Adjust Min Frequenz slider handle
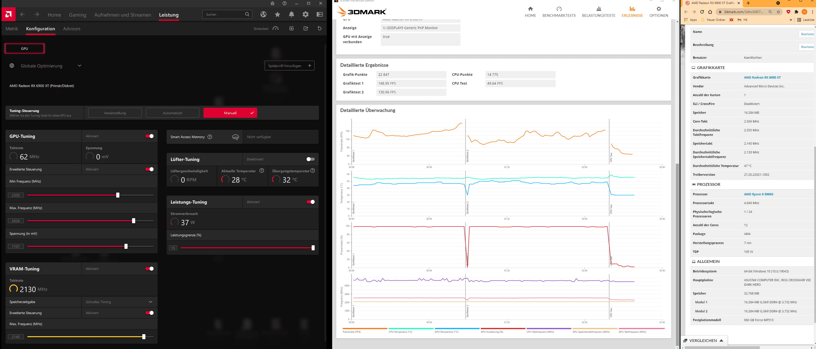Screen dimensions: 816x349 118,195
